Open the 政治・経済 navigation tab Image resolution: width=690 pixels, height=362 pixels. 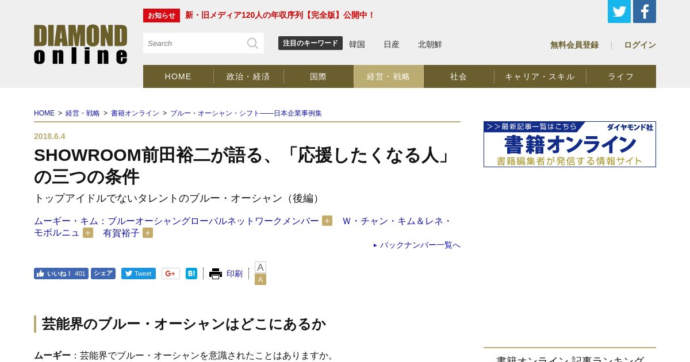(x=248, y=76)
